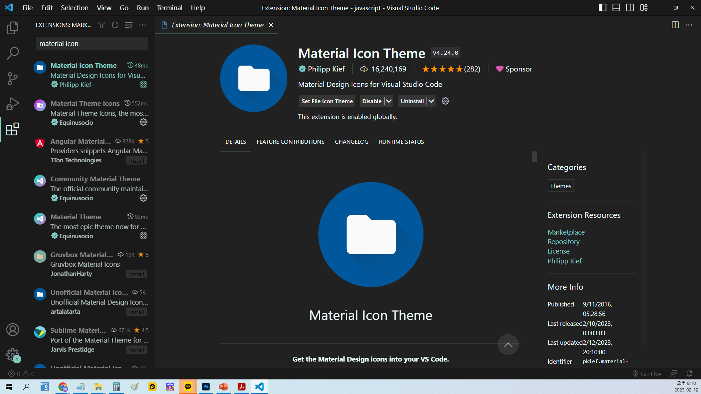Viewport: 701px width, 394px height.
Task: Open the editor More Actions ellipsis
Action: pyautogui.click(x=689, y=25)
